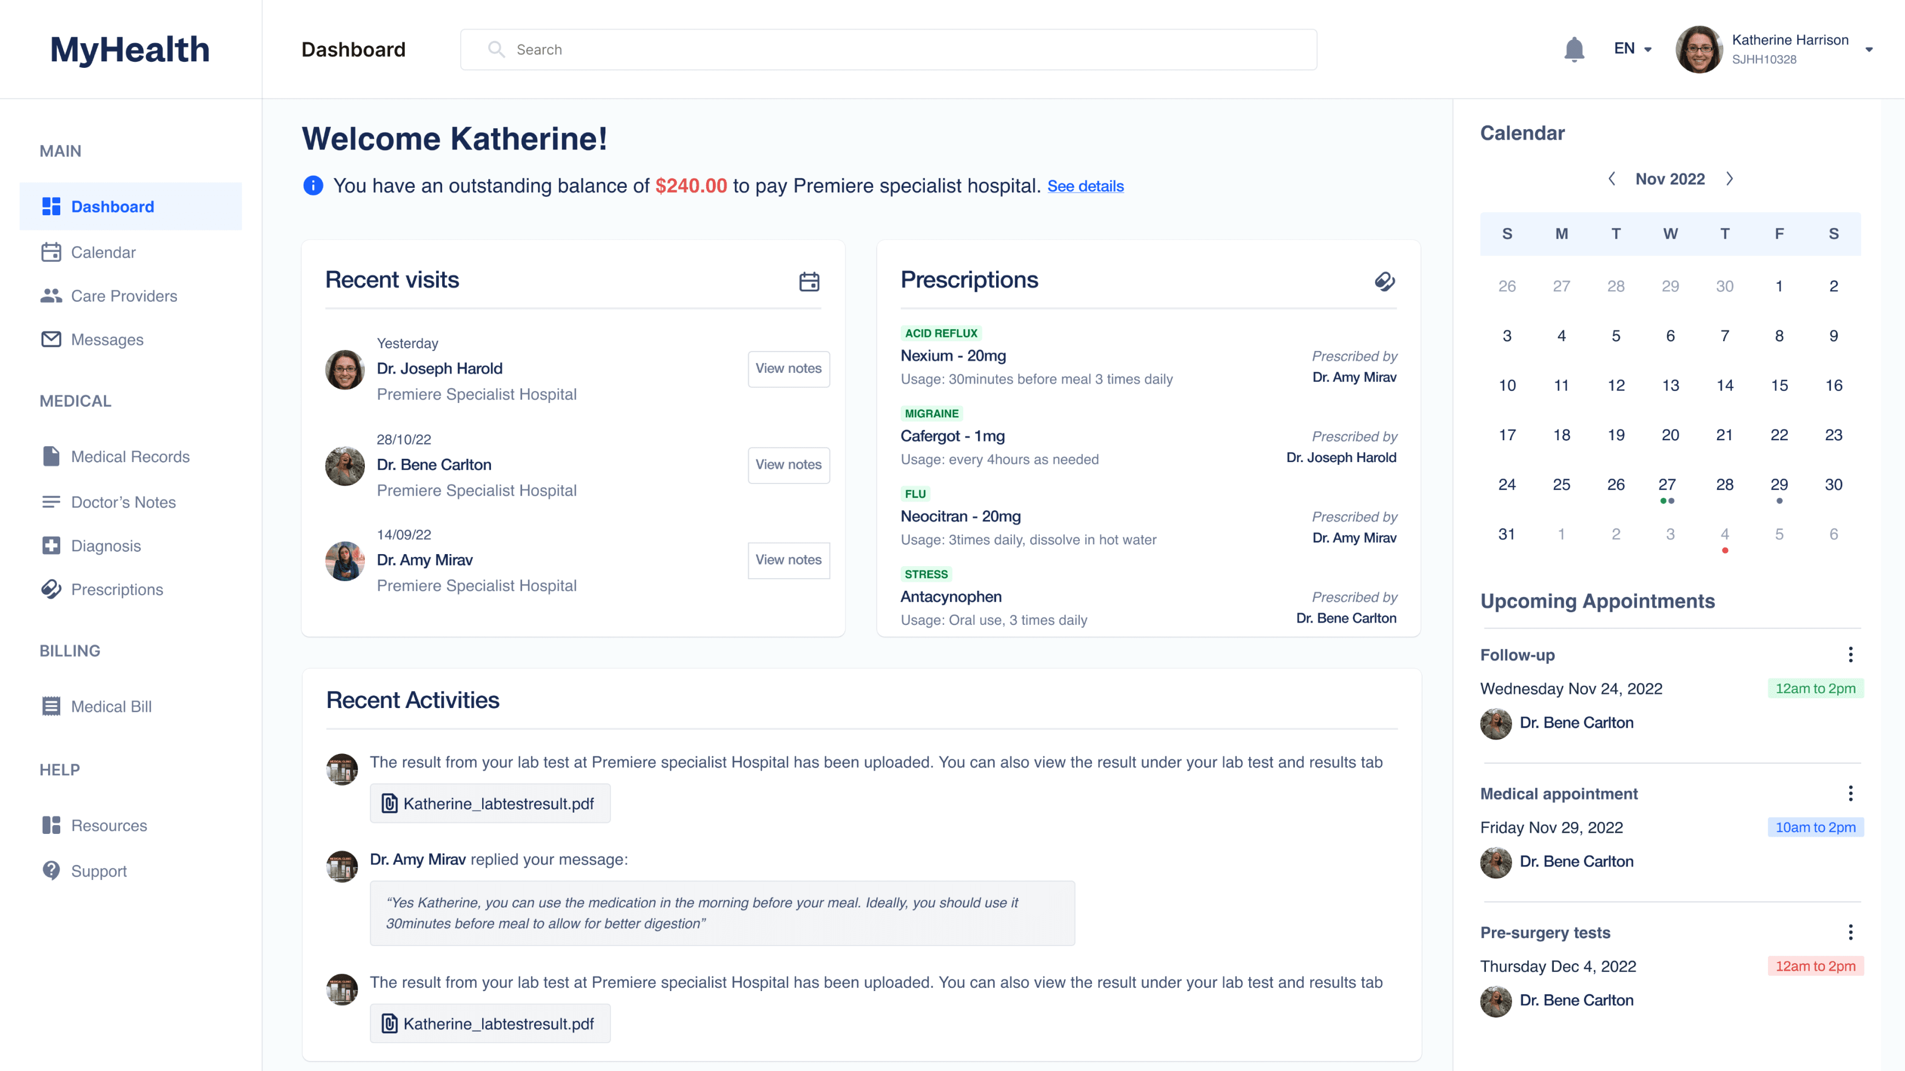Click calendar icon in Recent visits card

[x=809, y=281]
